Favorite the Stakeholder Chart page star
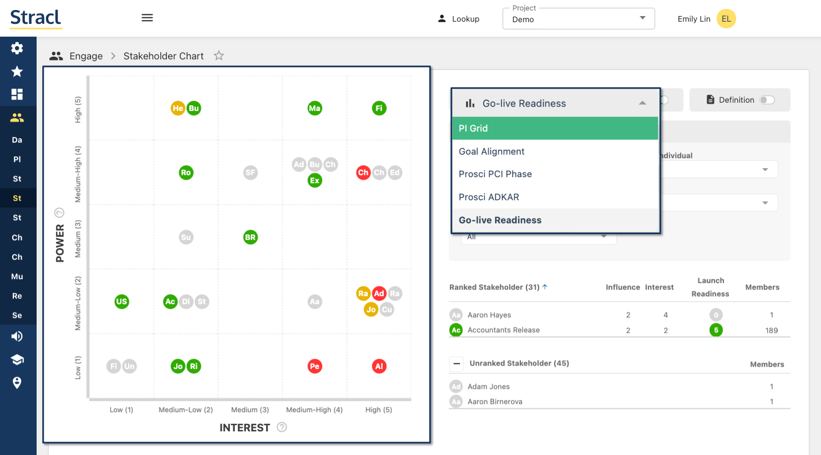Image resolution: width=821 pixels, height=455 pixels. pyautogui.click(x=219, y=55)
